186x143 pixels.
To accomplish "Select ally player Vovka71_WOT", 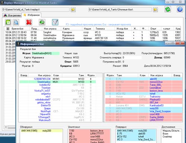I will coord(58,91).
